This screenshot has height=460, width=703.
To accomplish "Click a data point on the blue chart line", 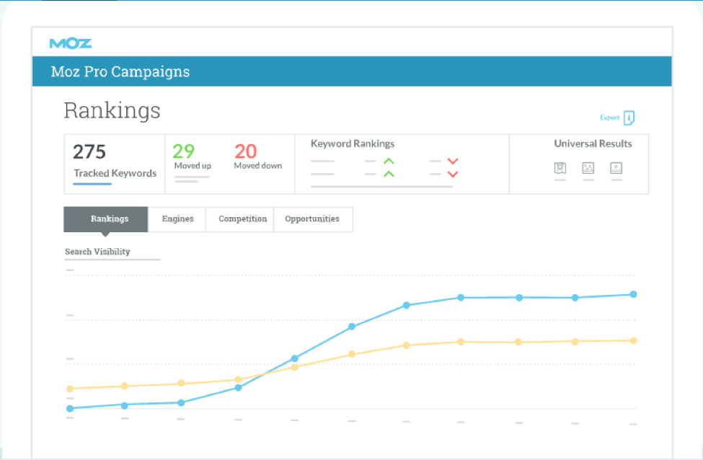I will click(x=461, y=297).
